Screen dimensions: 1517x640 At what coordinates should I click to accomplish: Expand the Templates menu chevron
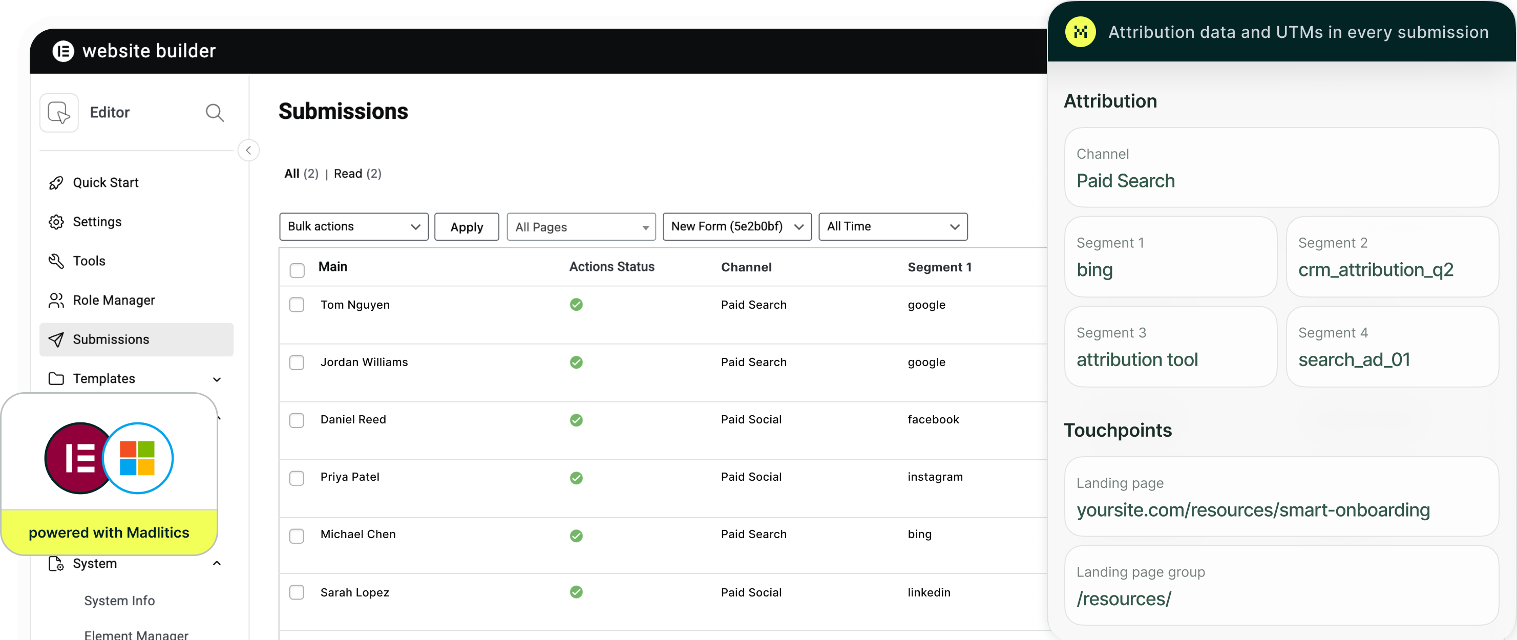[x=217, y=379]
